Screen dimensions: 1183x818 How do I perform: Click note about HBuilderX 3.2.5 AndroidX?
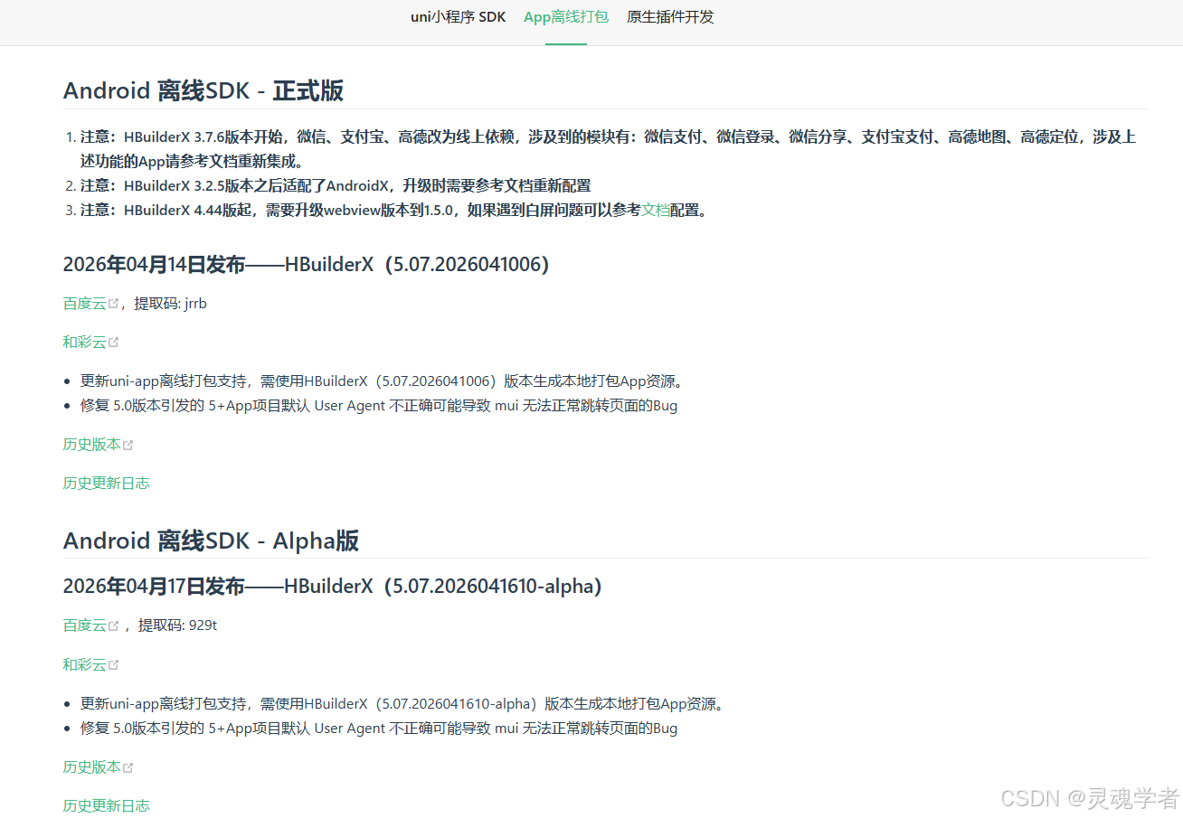pos(336,185)
